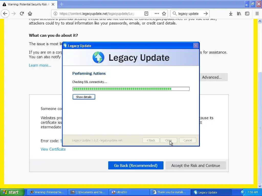This screenshot has width=262, height=196.
Task: Click the 'legacy update' search field
Action: [x=188, y=14]
